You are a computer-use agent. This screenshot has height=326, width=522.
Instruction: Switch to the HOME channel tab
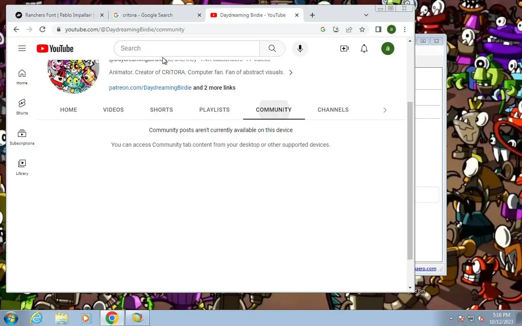point(69,110)
